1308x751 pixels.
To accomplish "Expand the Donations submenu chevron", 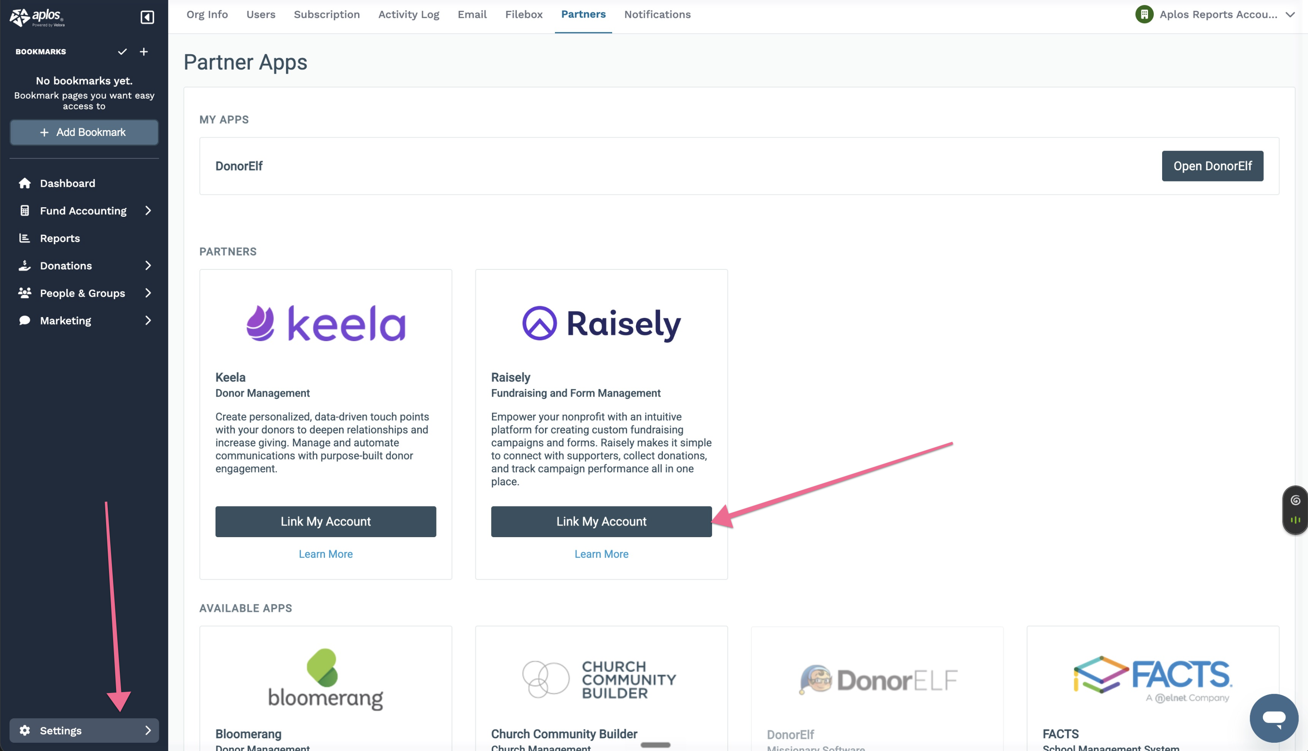I will click(x=148, y=265).
